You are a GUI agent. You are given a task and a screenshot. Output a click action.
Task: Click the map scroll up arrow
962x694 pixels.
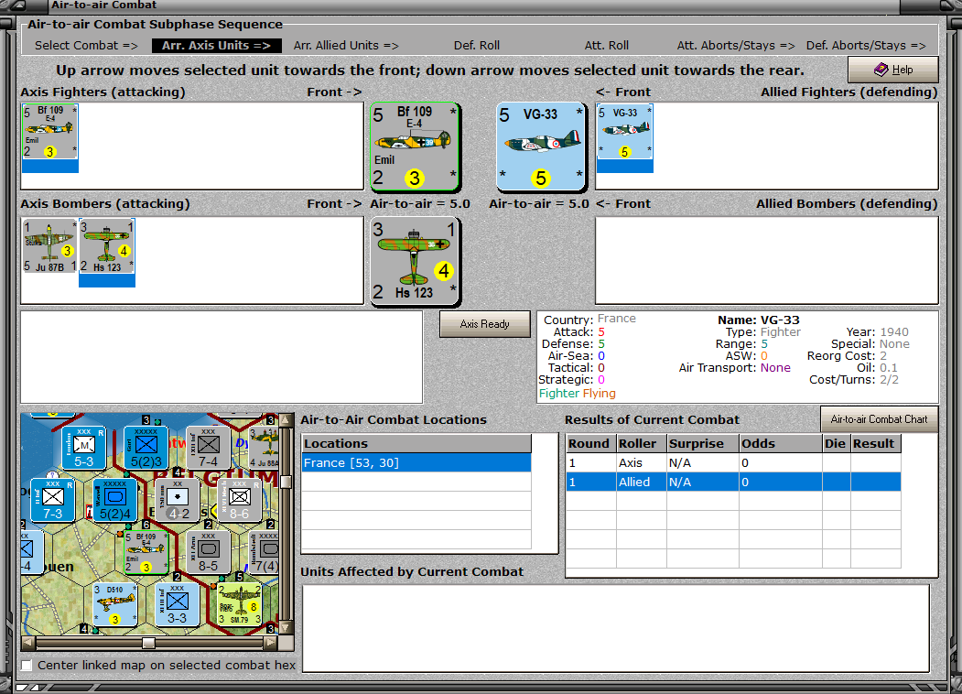coord(286,420)
